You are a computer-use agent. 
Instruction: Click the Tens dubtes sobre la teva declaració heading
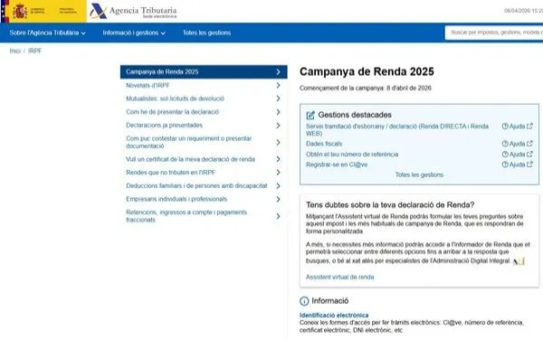pos(390,205)
